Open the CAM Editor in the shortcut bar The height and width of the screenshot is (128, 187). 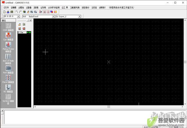[8, 27]
